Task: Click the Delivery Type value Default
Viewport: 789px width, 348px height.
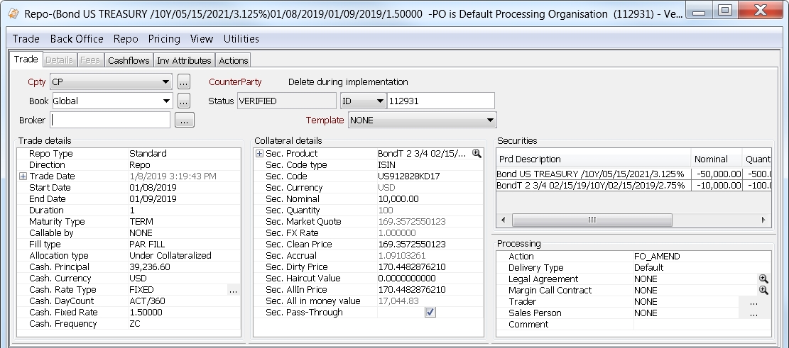Action: point(648,268)
